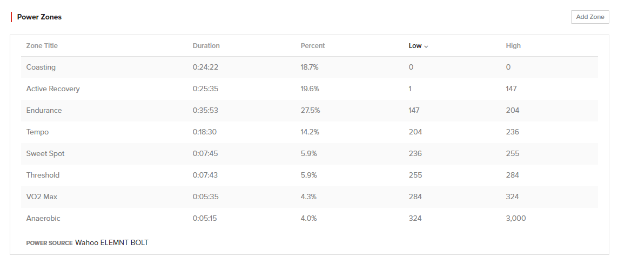This screenshot has height=264, width=618.
Task: Sort table by High column header
Action: pyautogui.click(x=513, y=46)
